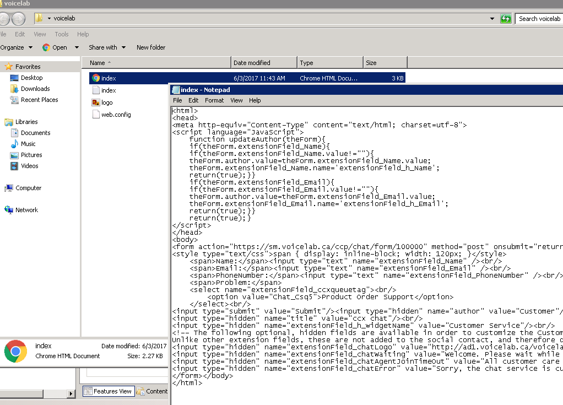Open the address bar history dropdown
563x405 pixels.
click(x=492, y=19)
